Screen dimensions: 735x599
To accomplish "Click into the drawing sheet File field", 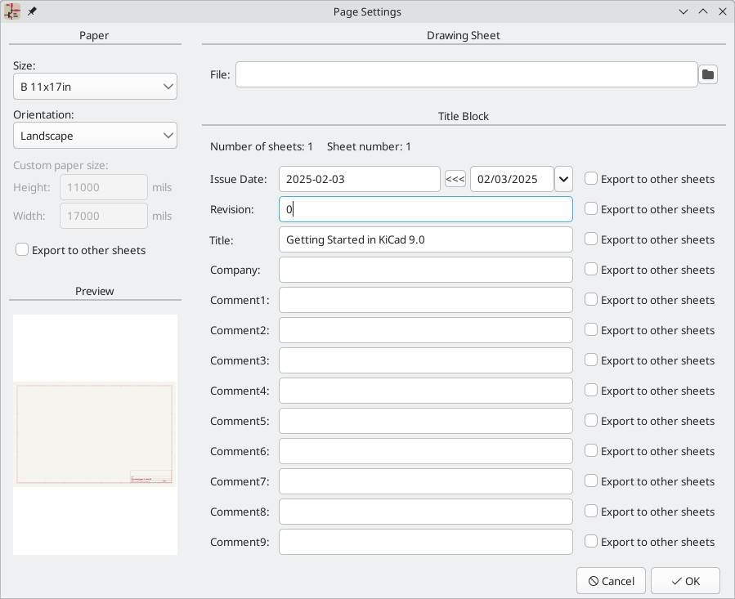I will [x=466, y=74].
